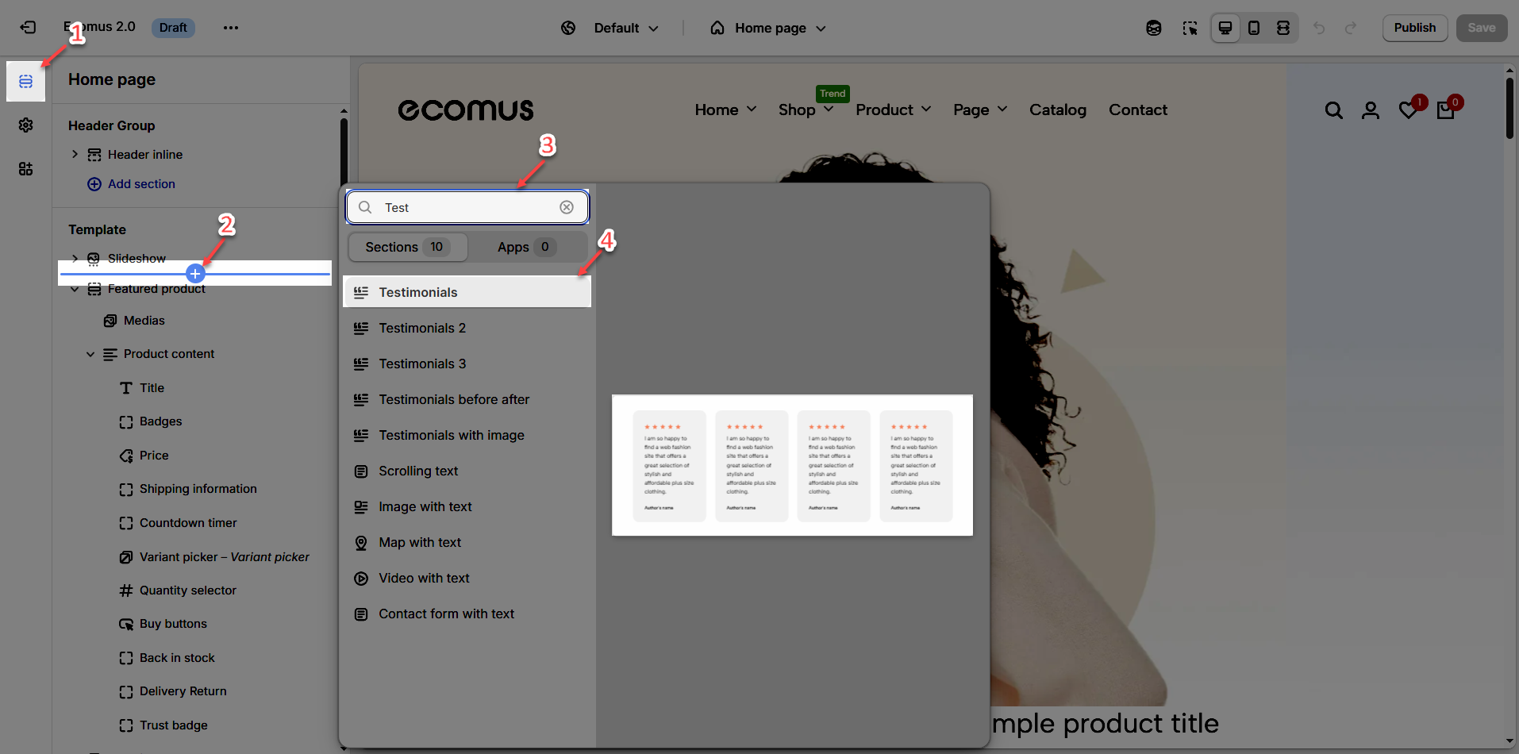Open the Shop menu in the preview

click(x=806, y=110)
